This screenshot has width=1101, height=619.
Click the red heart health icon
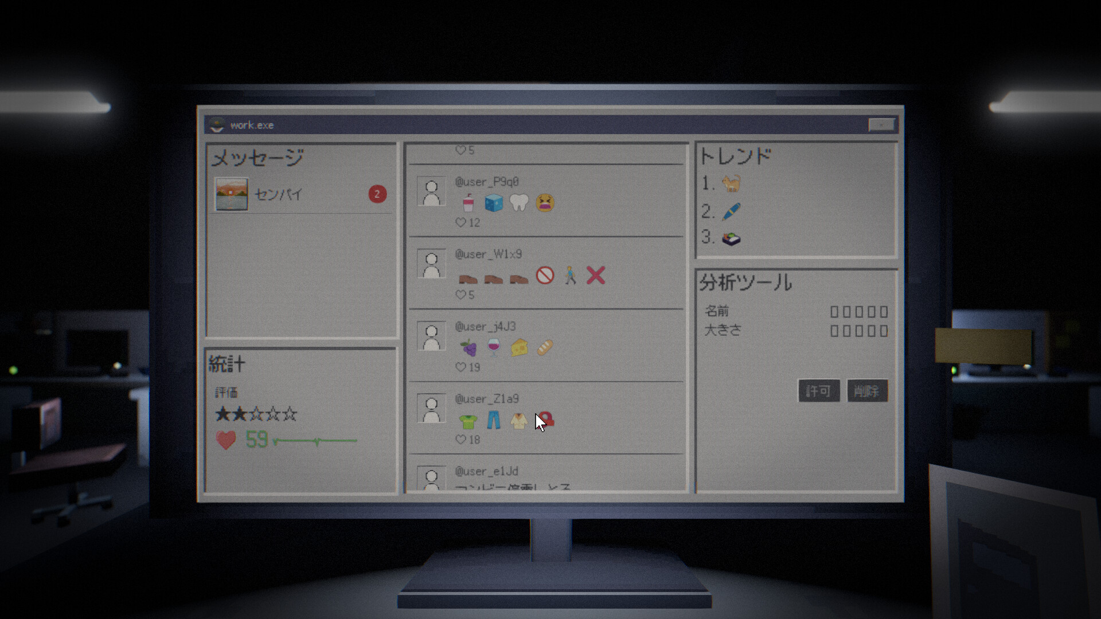pos(226,440)
